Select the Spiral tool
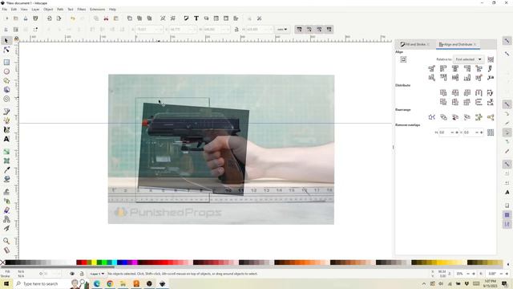Screen dimensions: 513x289 click(6, 99)
